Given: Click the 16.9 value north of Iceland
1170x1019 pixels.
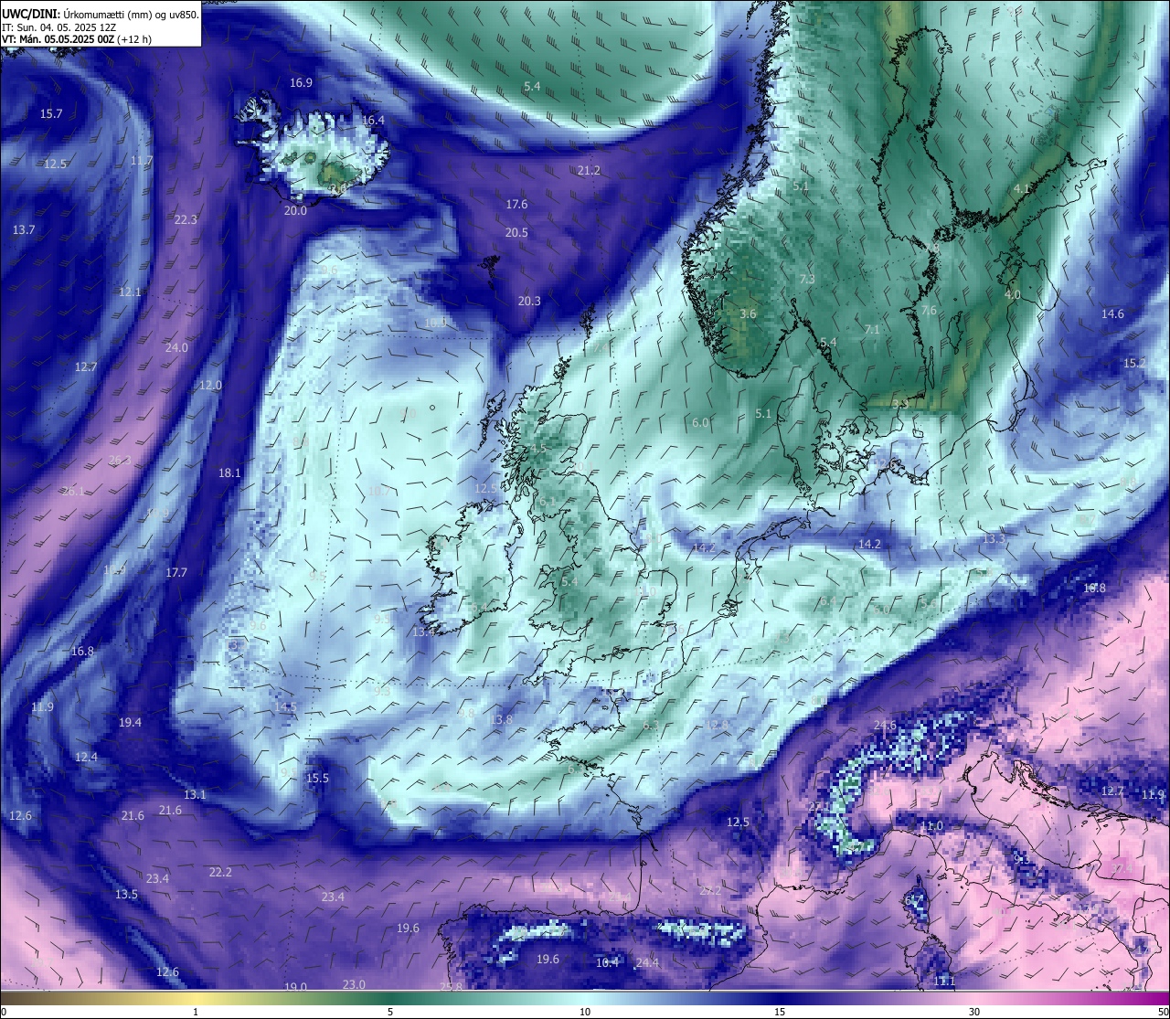Looking at the screenshot, I should pyautogui.click(x=301, y=83).
